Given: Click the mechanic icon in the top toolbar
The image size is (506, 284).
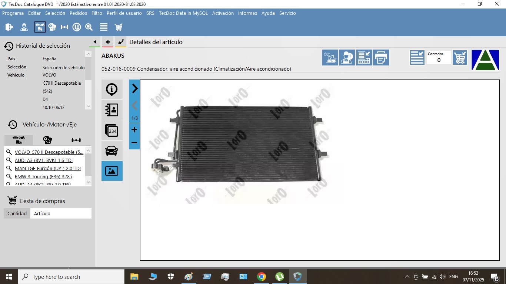Looking at the screenshot, I should (x=24, y=27).
